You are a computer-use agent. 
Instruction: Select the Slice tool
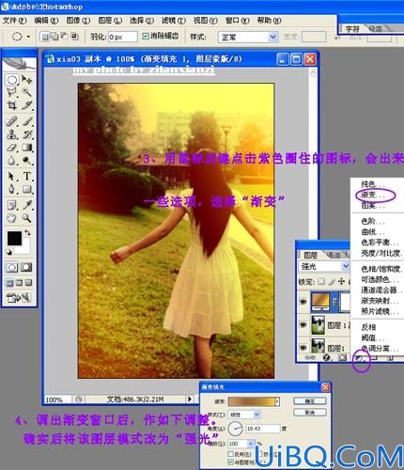tap(27, 105)
